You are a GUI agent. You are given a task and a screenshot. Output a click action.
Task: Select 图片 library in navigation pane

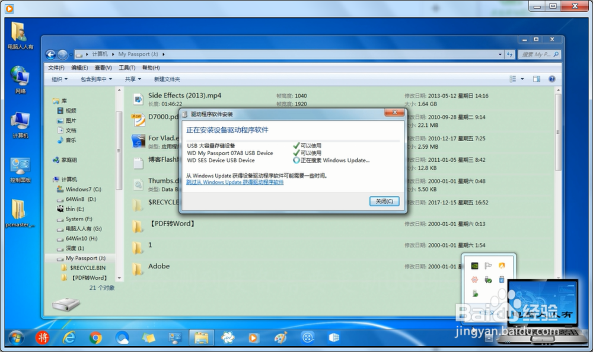(x=66, y=120)
